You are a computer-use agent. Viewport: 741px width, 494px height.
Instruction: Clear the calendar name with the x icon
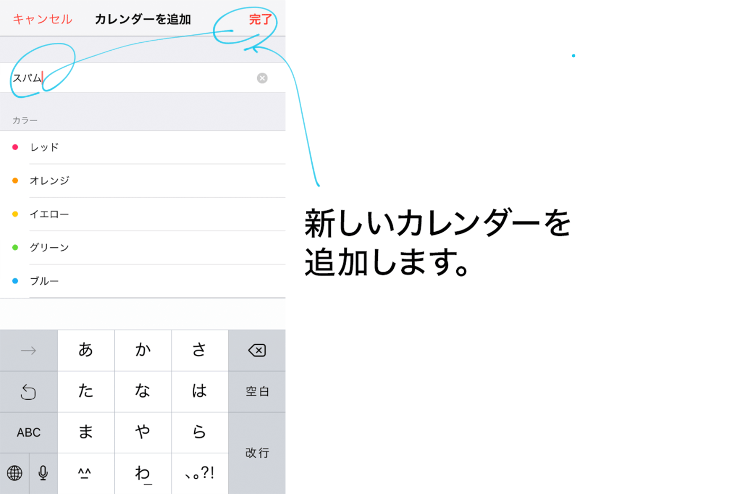pyautogui.click(x=262, y=78)
